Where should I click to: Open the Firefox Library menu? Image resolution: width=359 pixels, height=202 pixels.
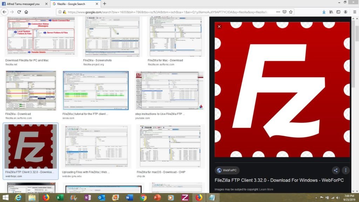pos(331,12)
